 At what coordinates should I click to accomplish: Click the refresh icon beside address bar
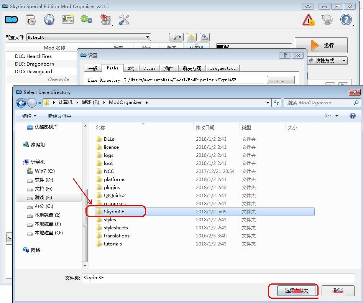(276, 102)
